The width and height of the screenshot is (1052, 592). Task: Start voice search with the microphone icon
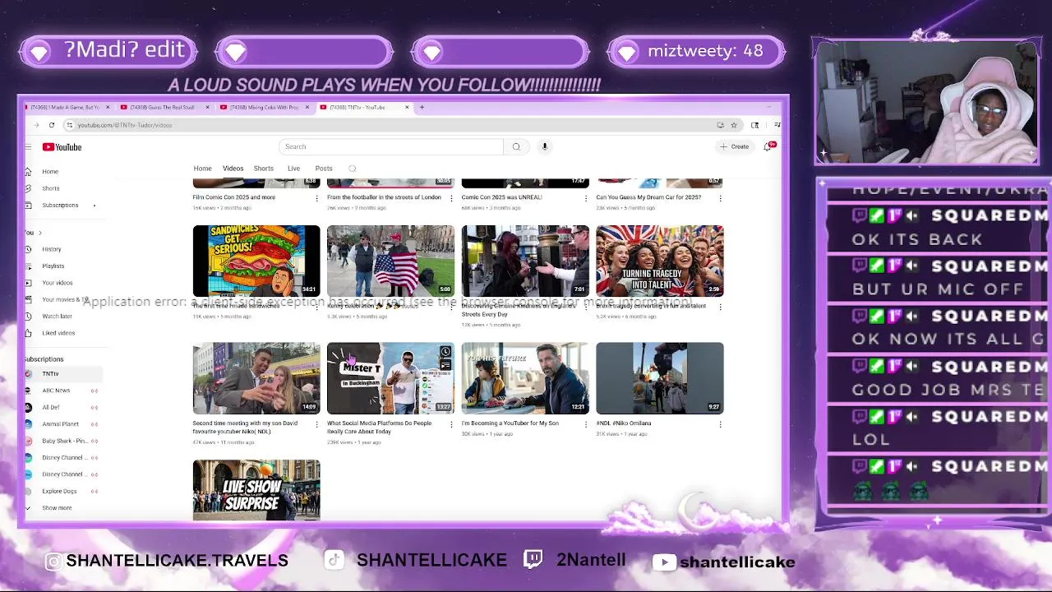tap(544, 146)
